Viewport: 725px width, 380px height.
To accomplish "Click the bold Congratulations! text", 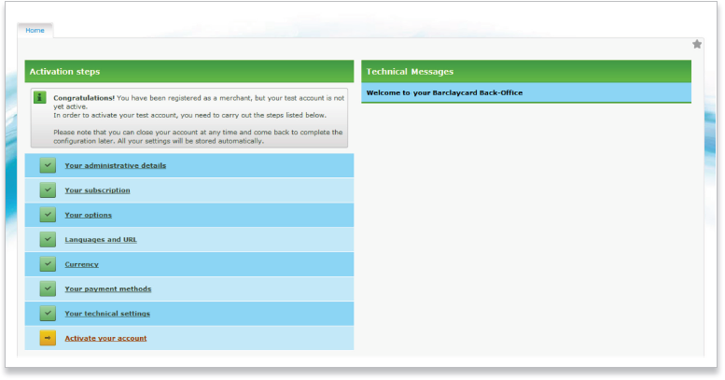I will [84, 98].
